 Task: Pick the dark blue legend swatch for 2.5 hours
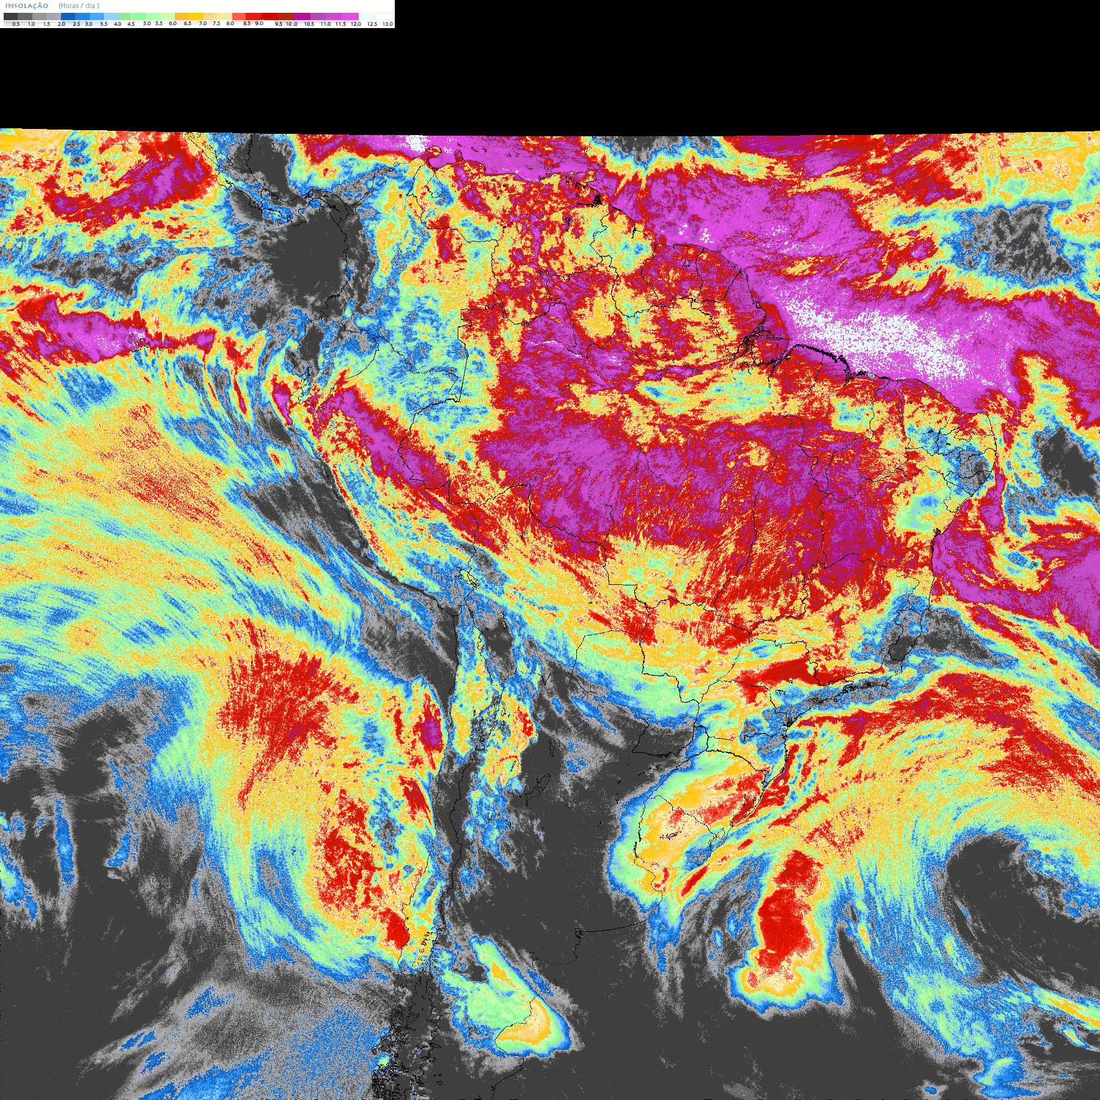(x=68, y=16)
